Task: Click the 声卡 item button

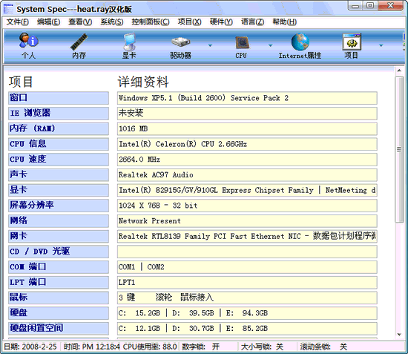Action: coord(59,174)
